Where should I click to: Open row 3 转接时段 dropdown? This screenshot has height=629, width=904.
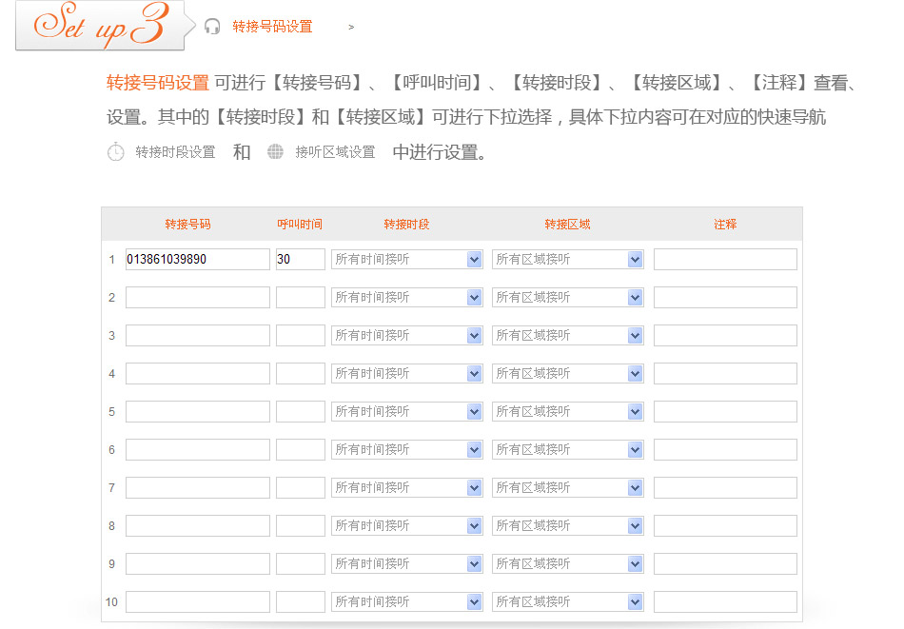tap(407, 335)
